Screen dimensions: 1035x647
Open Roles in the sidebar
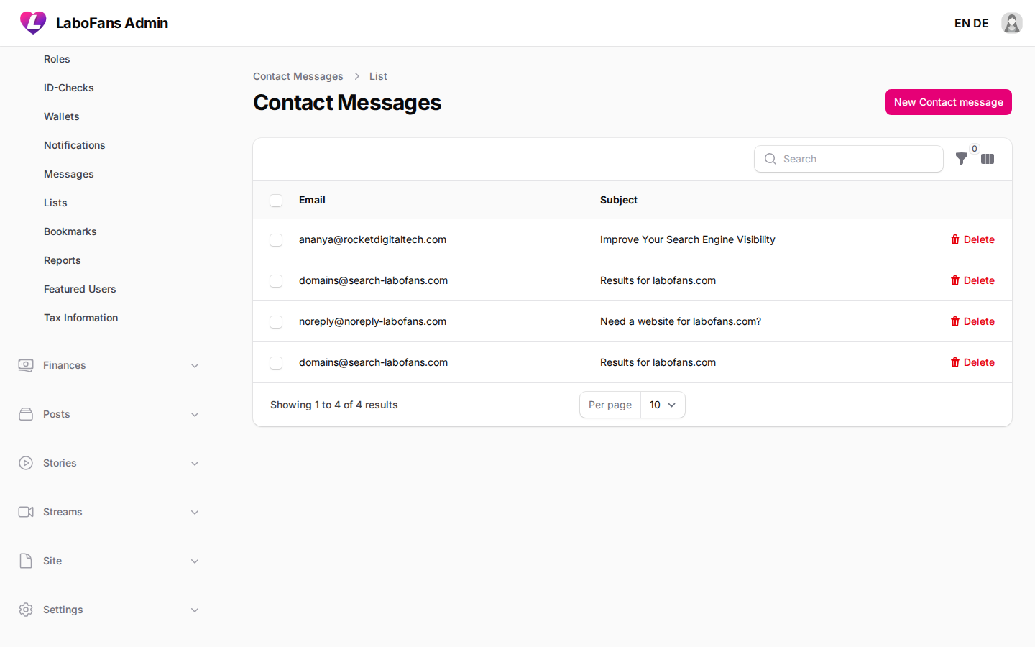click(57, 59)
